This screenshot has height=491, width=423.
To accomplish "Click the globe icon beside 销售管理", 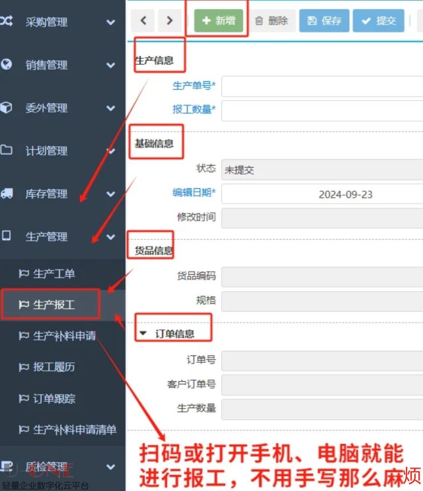I will pyautogui.click(x=6, y=64).
